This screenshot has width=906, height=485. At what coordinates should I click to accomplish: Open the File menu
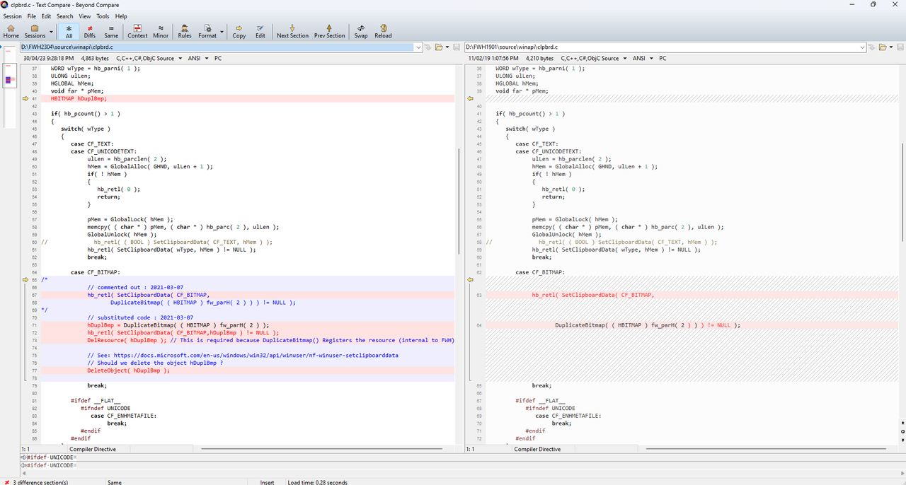tap(32, 16)
